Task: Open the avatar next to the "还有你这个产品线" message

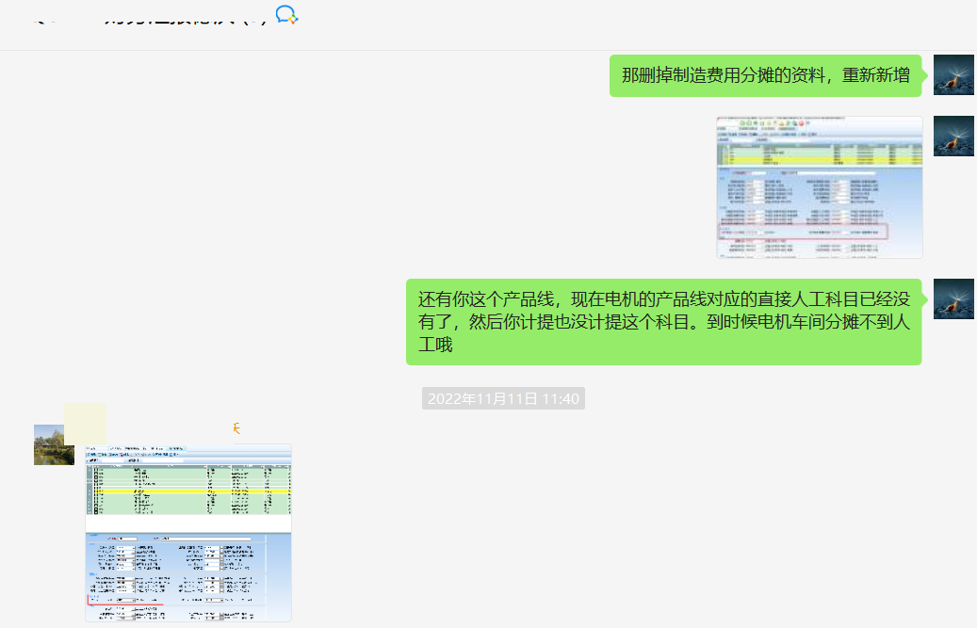Action: click(953, 299)
